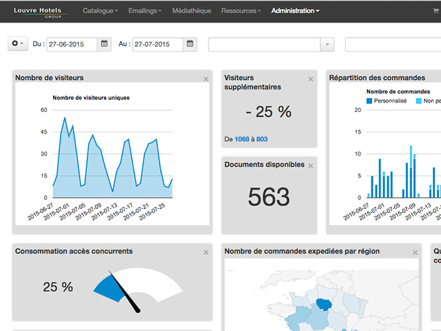Click the 25 % concurrent access value
The image size is (441, 331).
58,287
